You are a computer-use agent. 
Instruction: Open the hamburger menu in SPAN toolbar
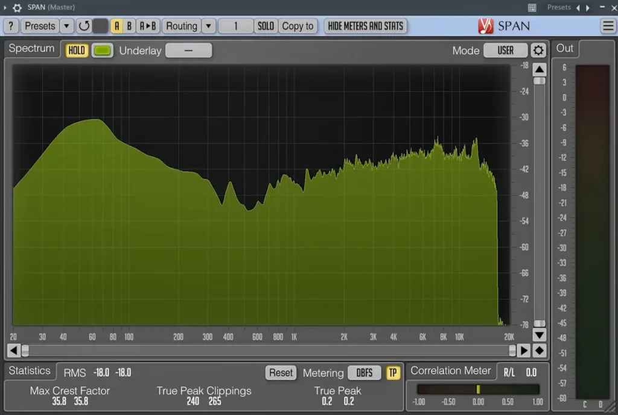coord(608,26)
